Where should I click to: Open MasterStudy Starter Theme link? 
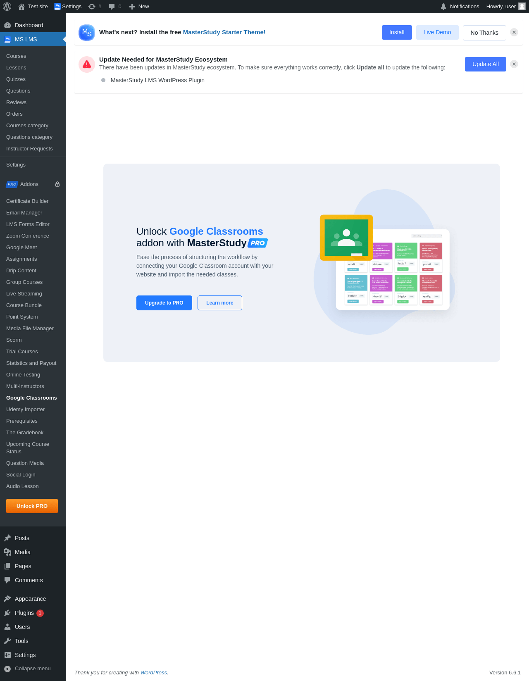pos(224,32)
